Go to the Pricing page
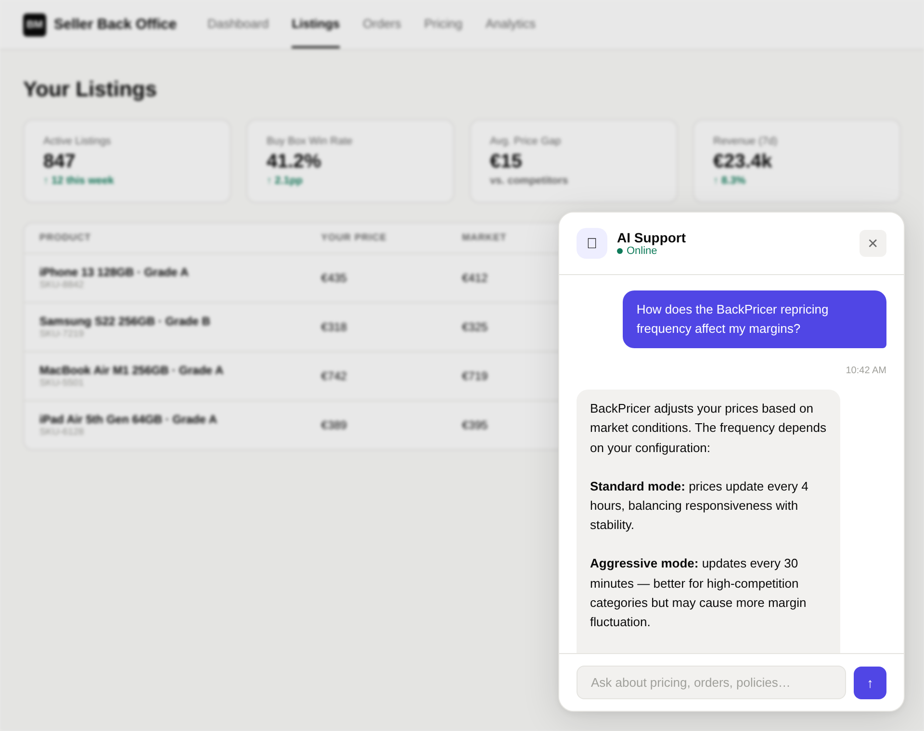The height and width of the screenshot is (731, 924). (x=443, y=24)
